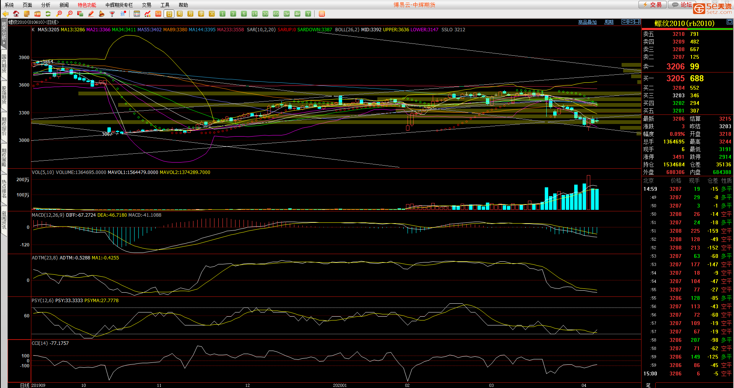Select the 技术分析 side tab
The image size is (734, 388).
(4, 34)
